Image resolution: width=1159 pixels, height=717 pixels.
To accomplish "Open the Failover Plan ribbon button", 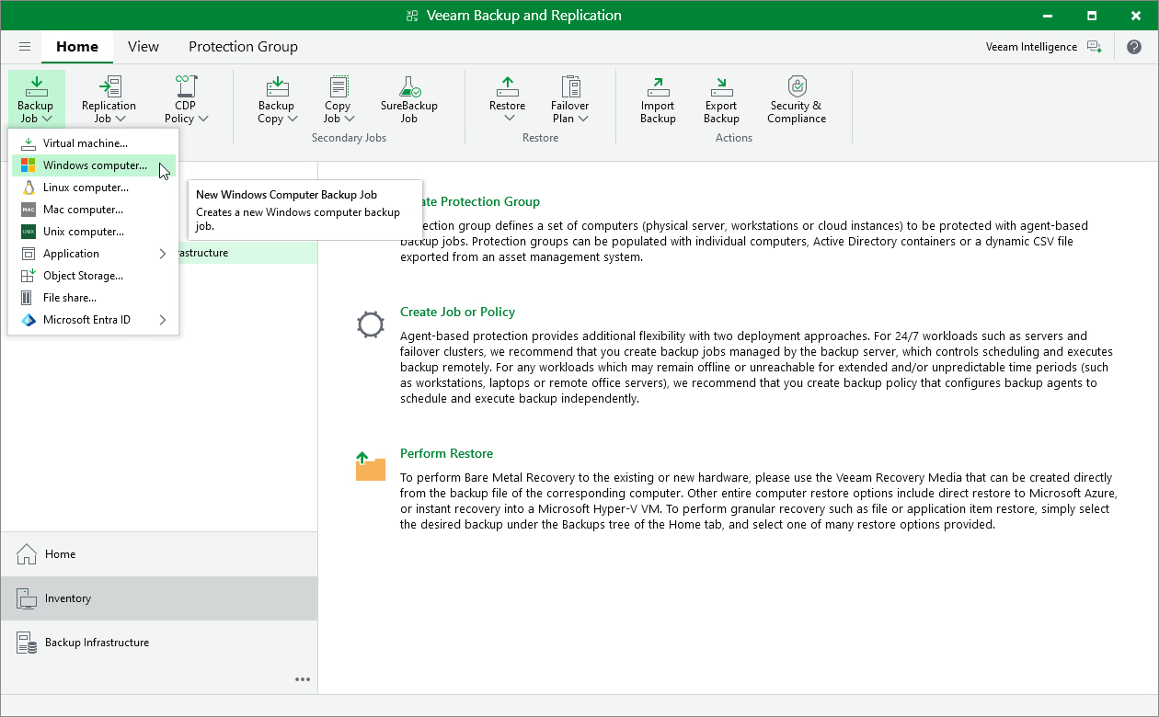I will click(570, 99).
